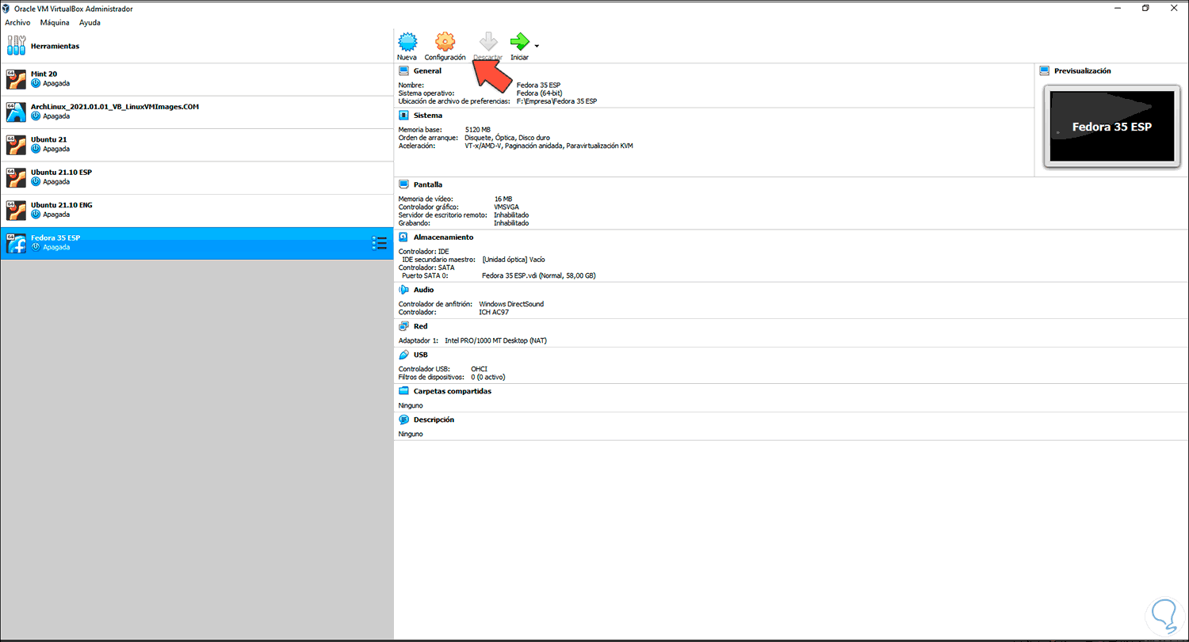Screen dimensions: 1189x642
Task: Click the Previsualización panel icon
Action: [1044, 70]
